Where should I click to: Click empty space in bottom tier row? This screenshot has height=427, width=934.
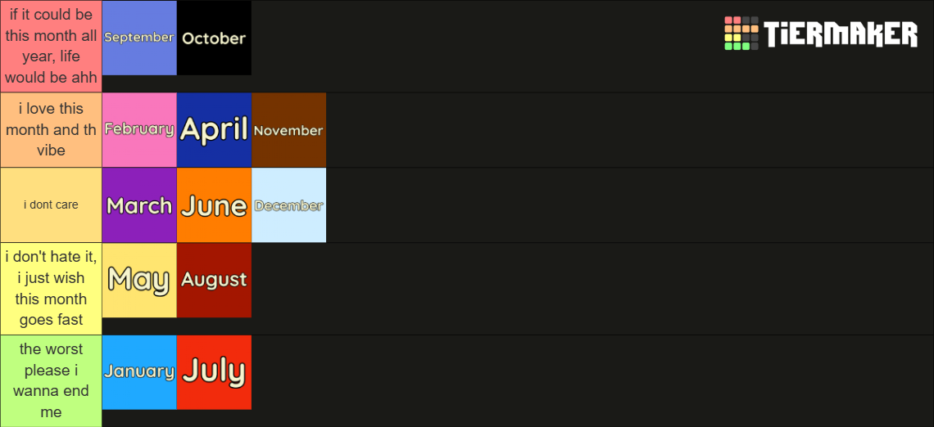point(592,380)
